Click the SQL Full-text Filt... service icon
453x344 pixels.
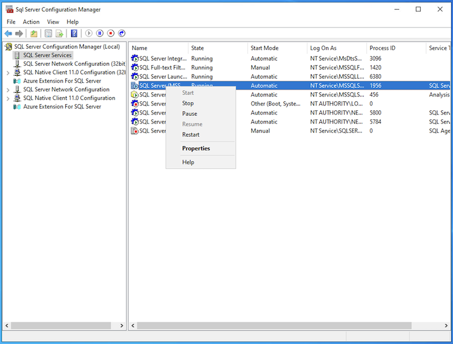click(135, 67)
